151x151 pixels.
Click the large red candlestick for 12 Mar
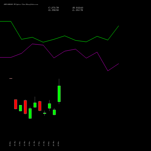click(25, 107)
